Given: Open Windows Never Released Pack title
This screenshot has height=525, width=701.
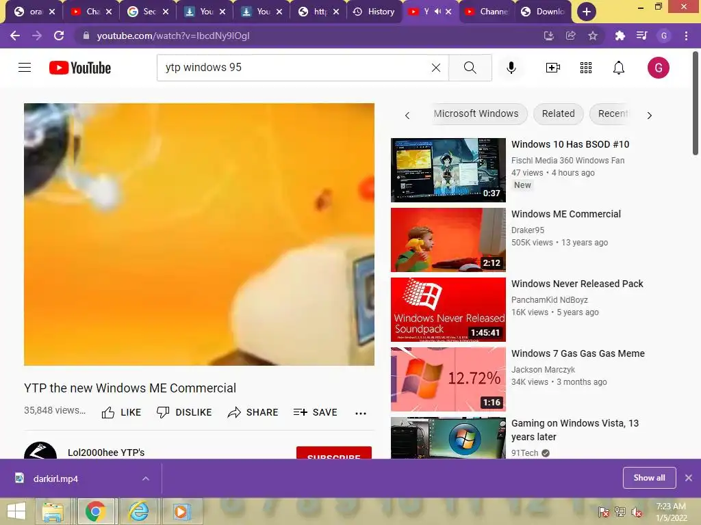Looking at the screenshot, I should tap(577, 284).
